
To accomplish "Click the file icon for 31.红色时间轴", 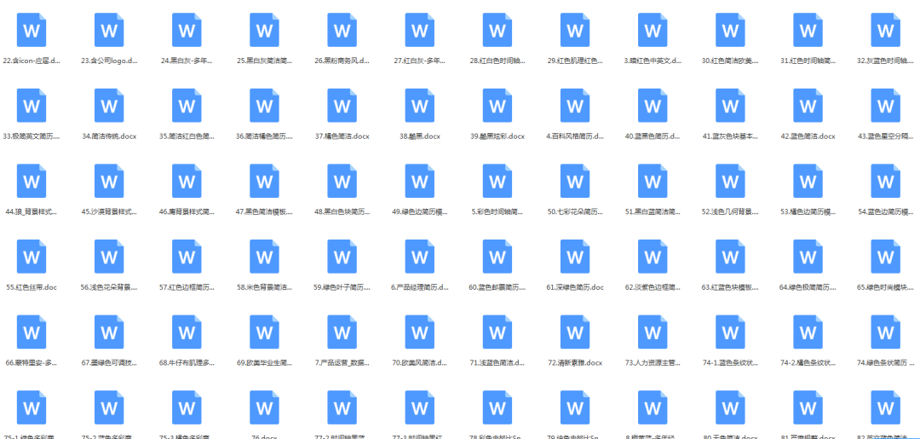I will click(x=808, y=30).
